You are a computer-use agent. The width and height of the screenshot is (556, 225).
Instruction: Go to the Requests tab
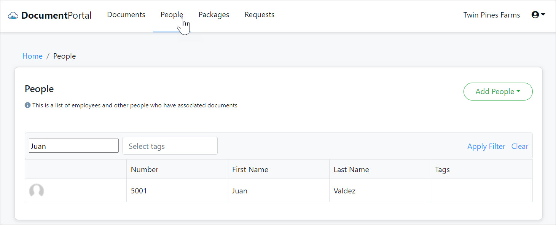259,15
